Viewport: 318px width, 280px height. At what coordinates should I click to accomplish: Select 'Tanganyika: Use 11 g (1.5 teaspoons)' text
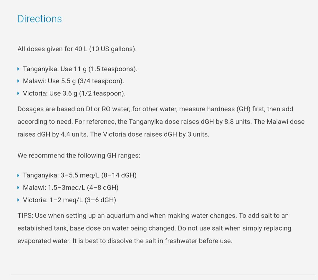click(x=80, y=69)
